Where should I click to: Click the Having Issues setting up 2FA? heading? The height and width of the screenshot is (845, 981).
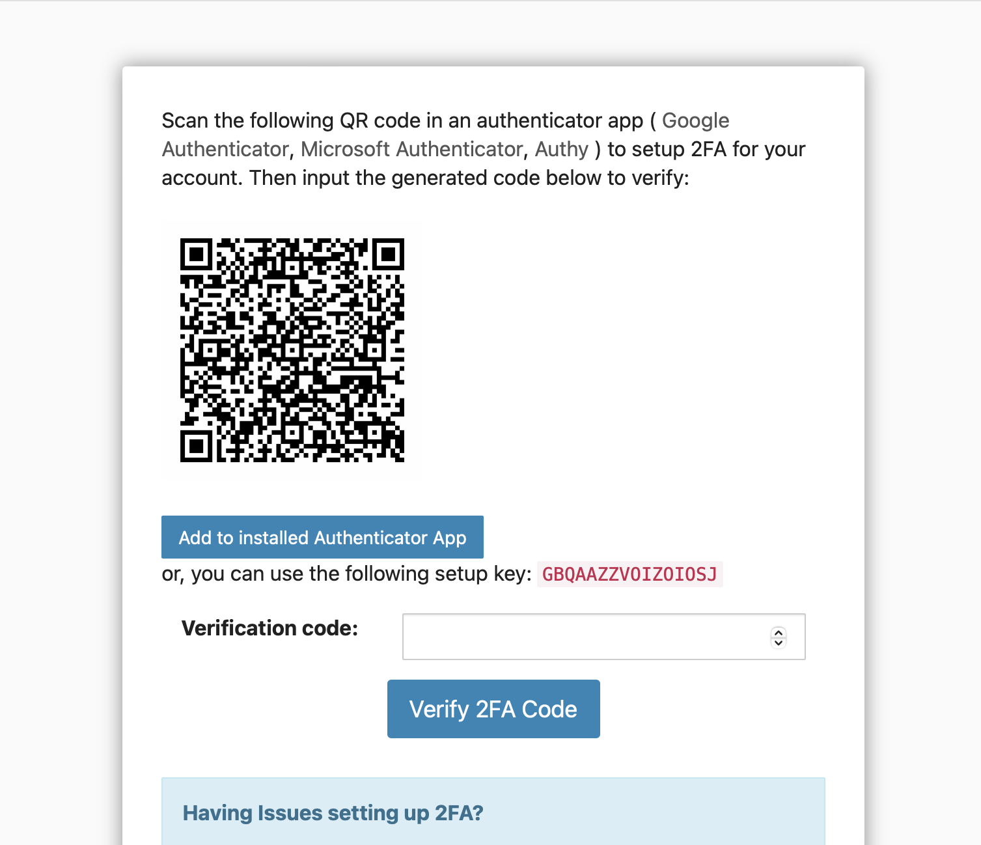point(333,813)
